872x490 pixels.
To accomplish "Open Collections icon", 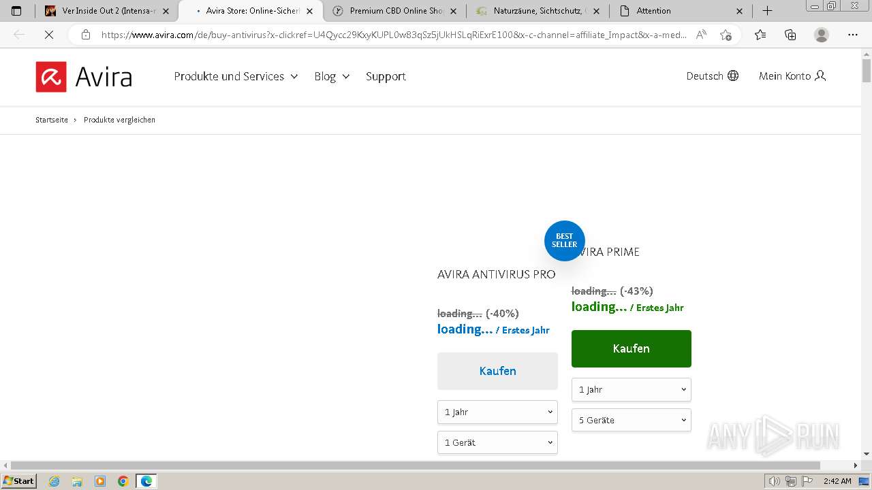I will point(790,35).
